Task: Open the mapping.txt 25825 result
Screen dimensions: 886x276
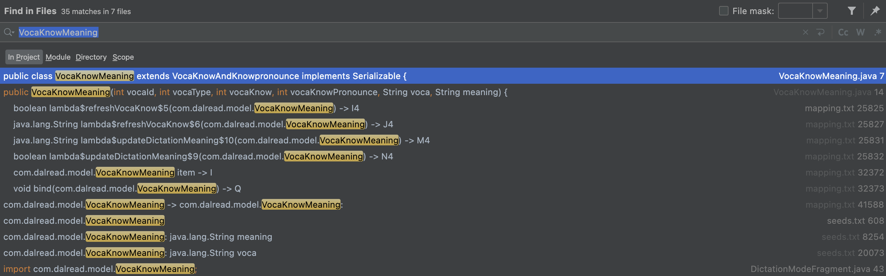Action: (x=186, y=108)
